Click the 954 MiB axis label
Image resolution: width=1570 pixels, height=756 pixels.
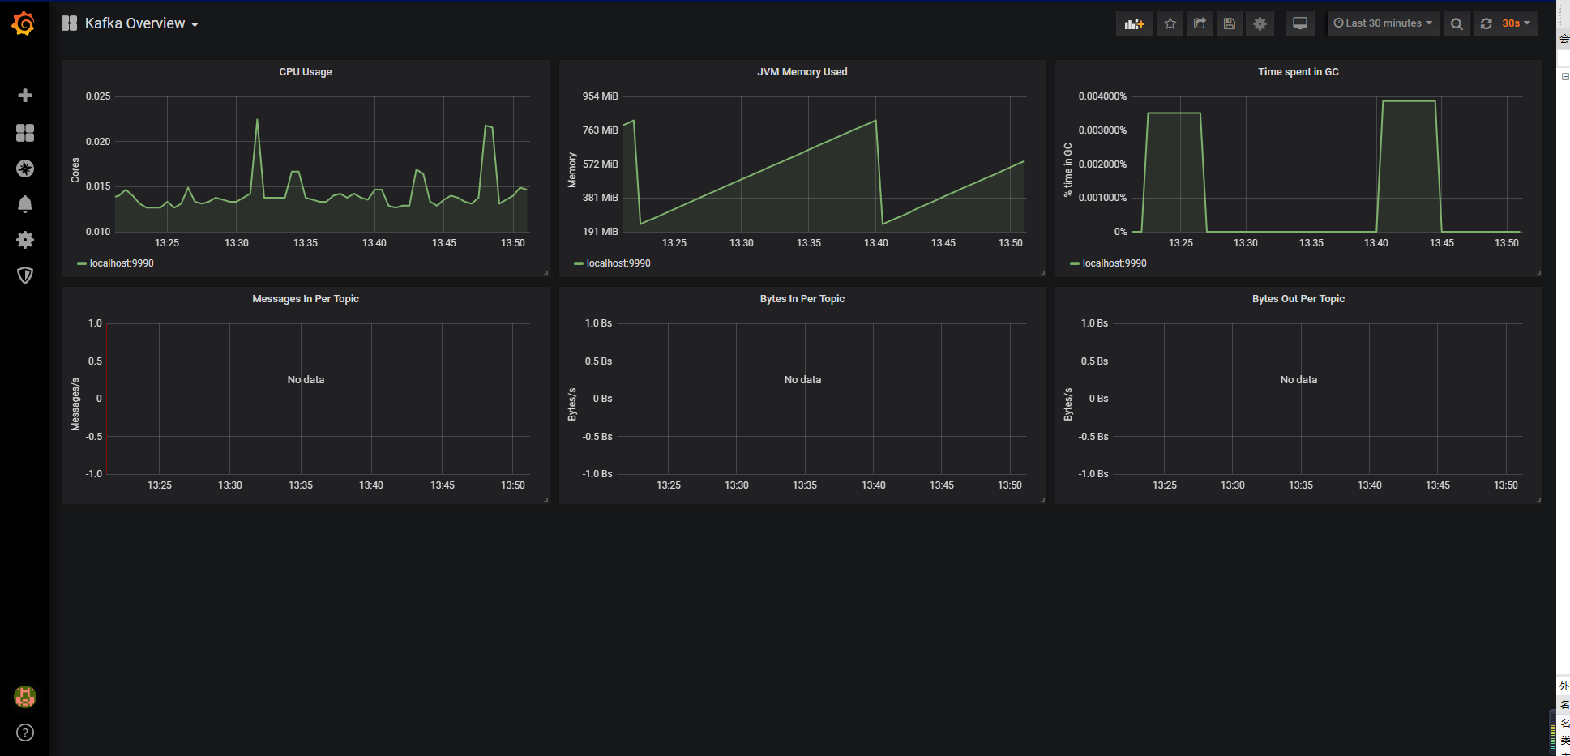[x=601, y=96]
